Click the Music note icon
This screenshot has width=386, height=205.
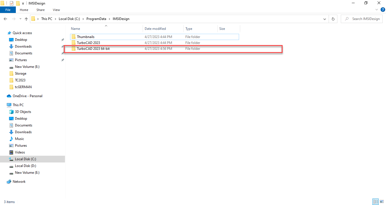11,139
